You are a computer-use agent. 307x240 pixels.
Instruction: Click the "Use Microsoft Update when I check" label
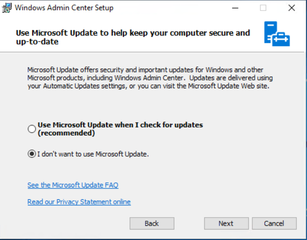[x=120, y=125]
